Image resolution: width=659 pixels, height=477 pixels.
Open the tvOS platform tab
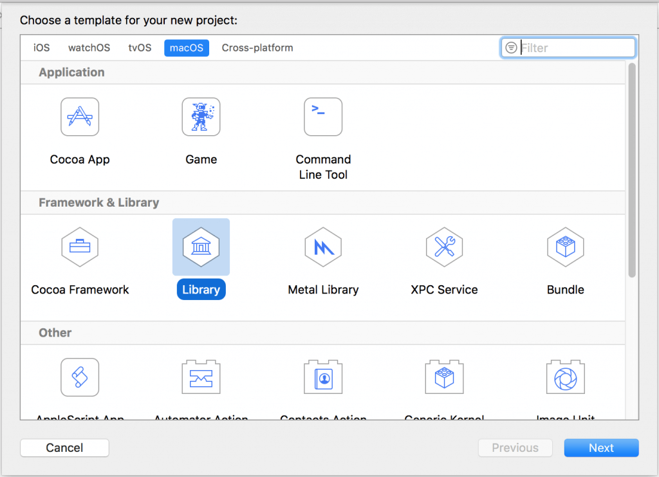pyautogui.click(x=140, y=48)
